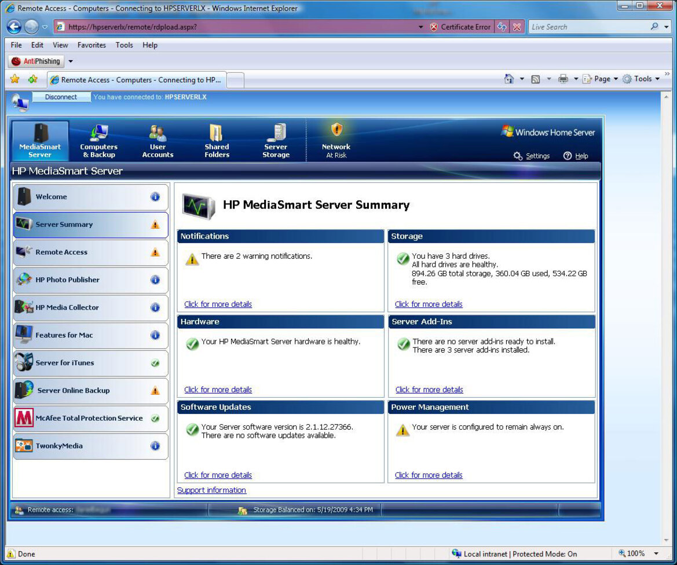Select Server Summary in the sidebar

point(91,225)
